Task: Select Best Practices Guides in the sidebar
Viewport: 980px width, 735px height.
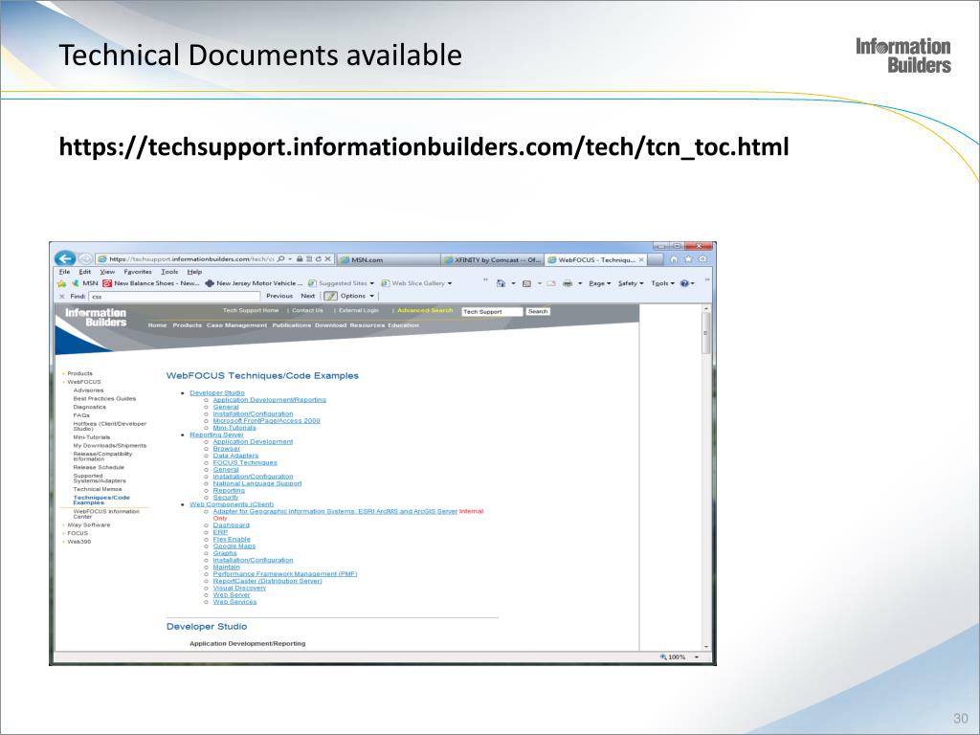Action: [104, 399]
